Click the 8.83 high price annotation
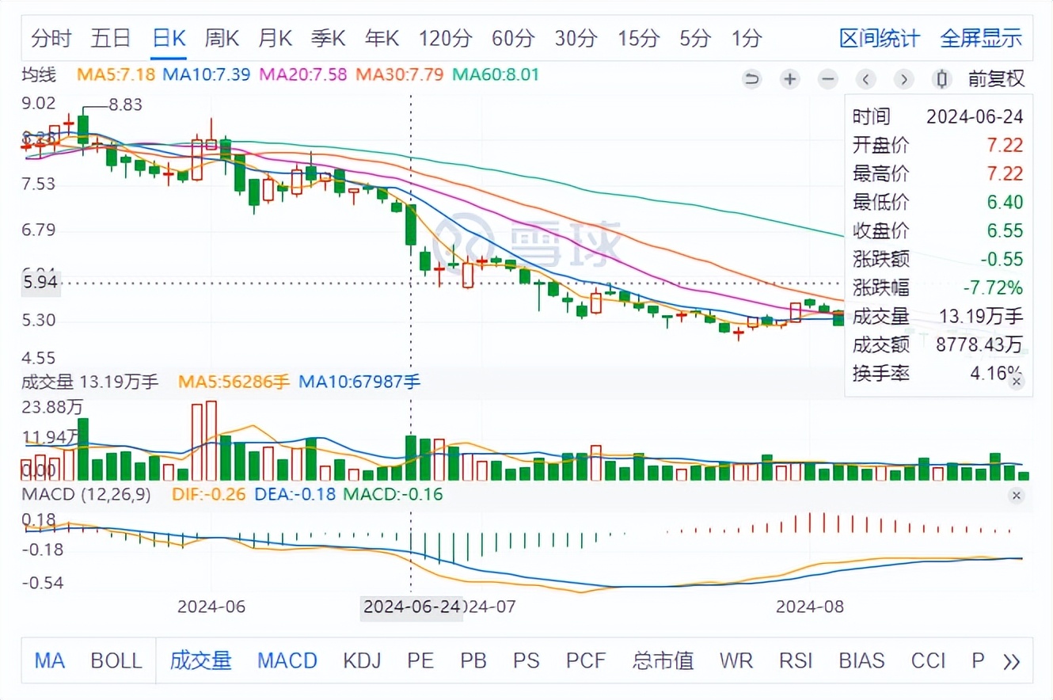Screen dimensions: 1053x700 (125, 105)
